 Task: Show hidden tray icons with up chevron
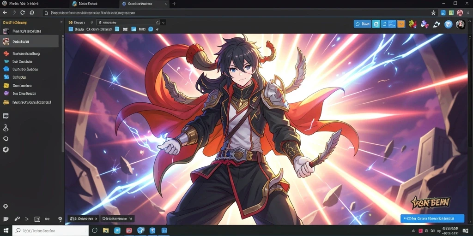pyautogui.click(x=414, y=231)
